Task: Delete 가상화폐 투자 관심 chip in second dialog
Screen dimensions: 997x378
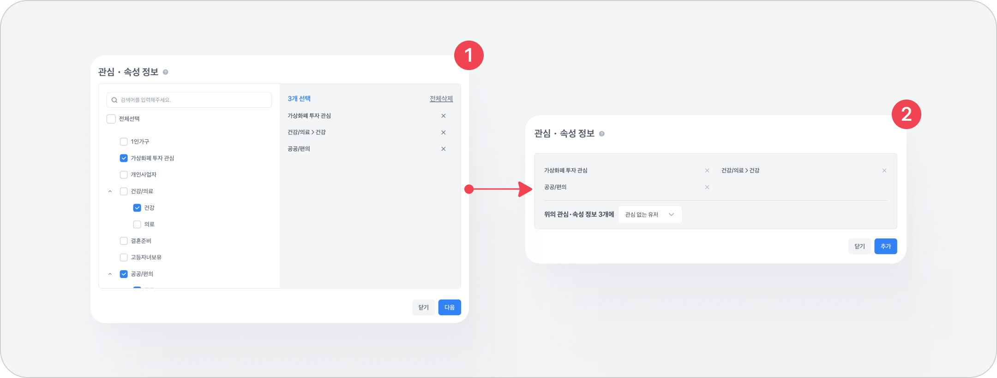Action: tap(707, 171)
